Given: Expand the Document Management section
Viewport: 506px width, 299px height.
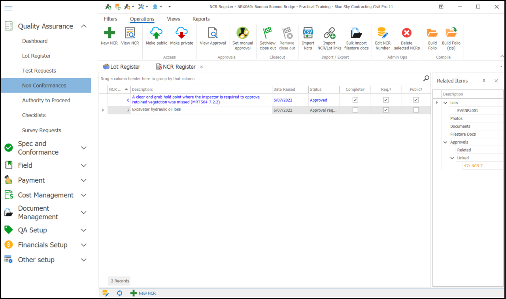Looking at the screenshot, I should [x=83, y=213].
